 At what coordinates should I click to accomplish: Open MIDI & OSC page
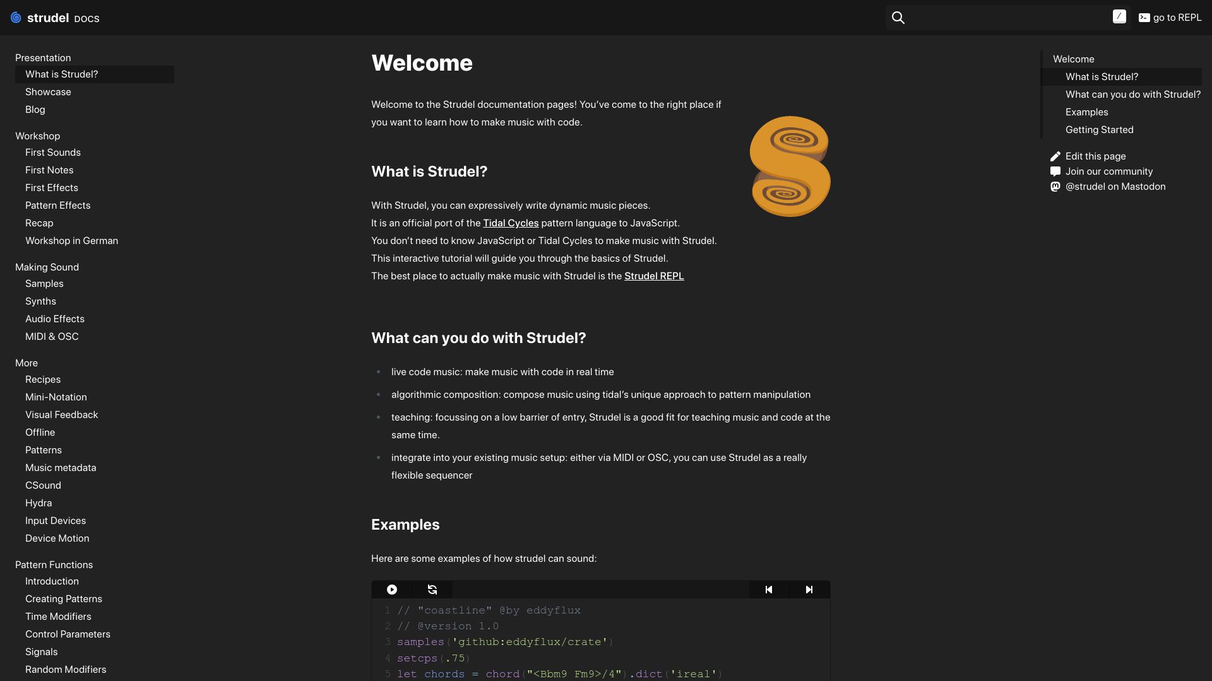[52, 337]
